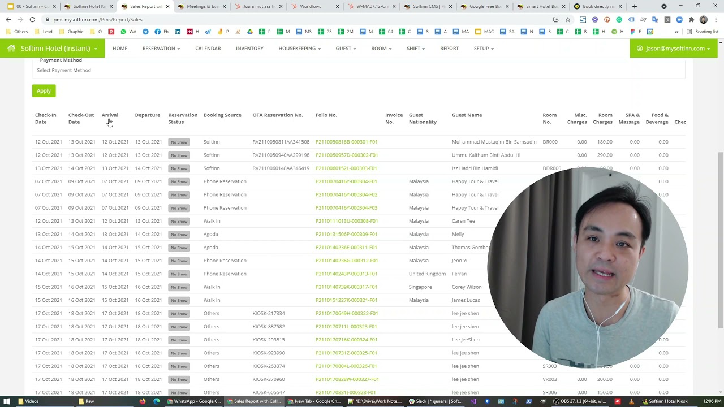This screenshot has height=407, width=724.
Task: Open the Room dropdown menu
Action: 381,49
